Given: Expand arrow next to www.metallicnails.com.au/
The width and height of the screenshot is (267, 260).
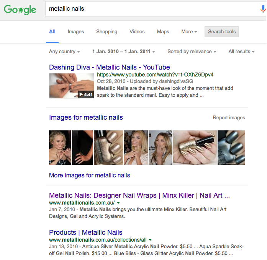Looking at the screenshot, I should 118,203.
